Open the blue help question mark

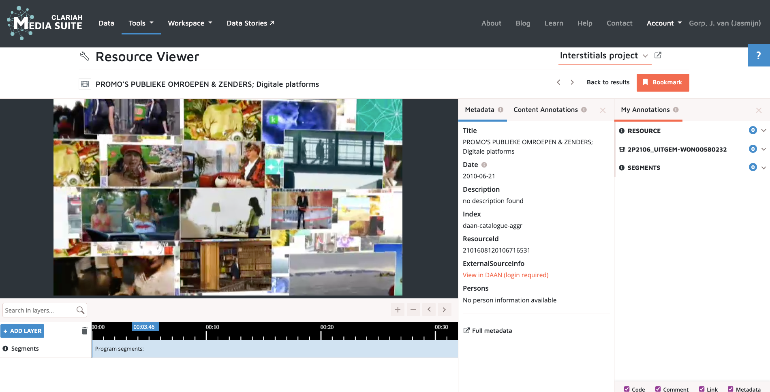(x=758, y=56)
